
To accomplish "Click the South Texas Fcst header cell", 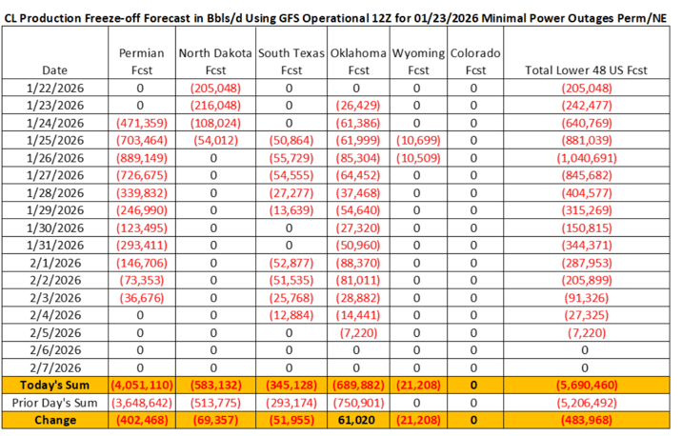I will coord(291,62).
